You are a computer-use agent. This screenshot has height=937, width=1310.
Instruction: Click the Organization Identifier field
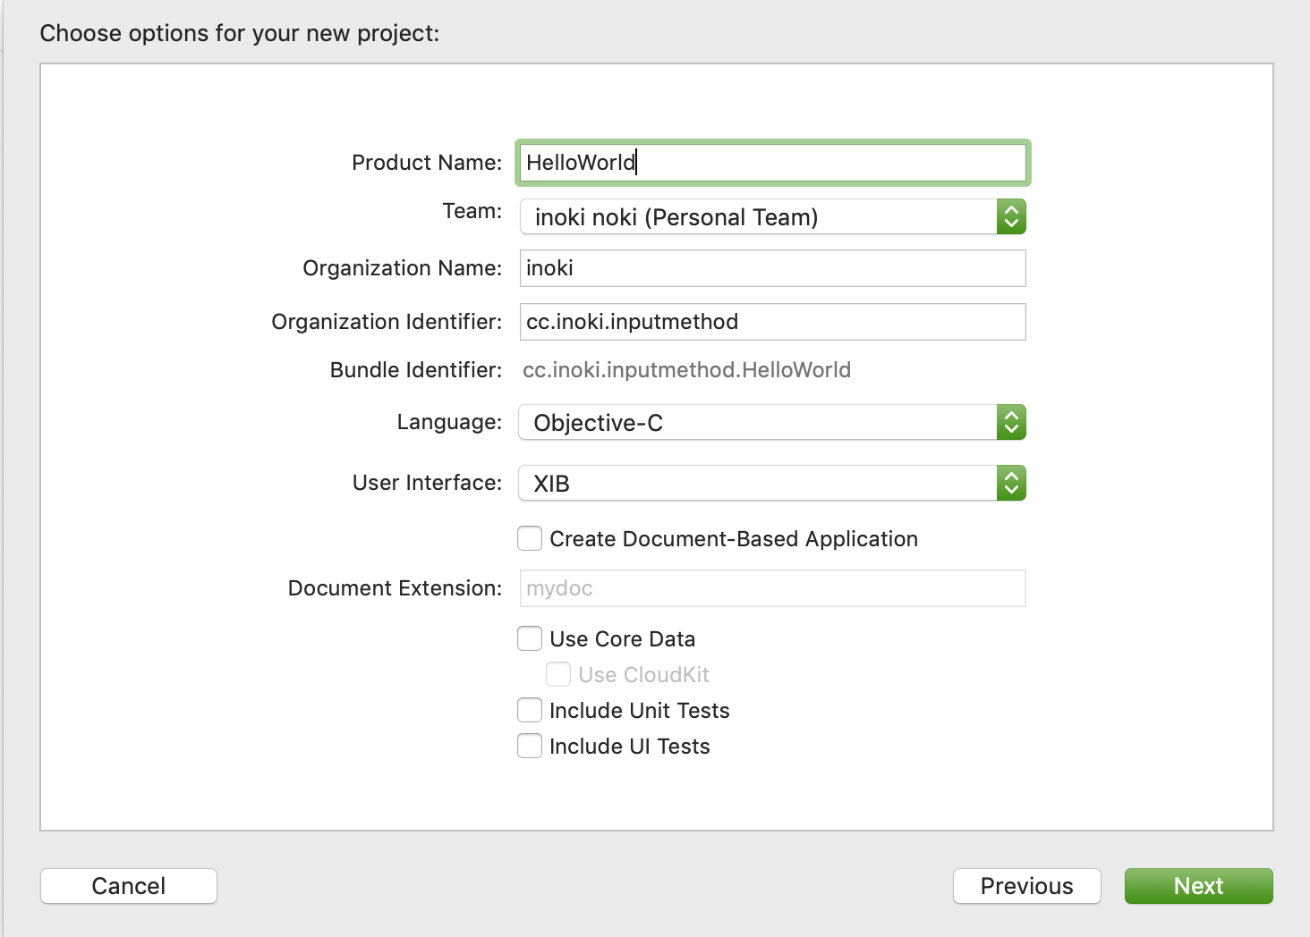tap(772, 322)
